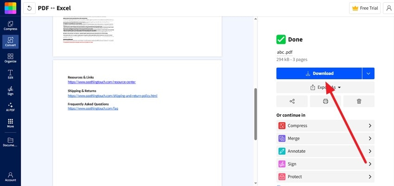Viewport: 394px width, 186px height.
Task: Click the Smallpdf colorful logo
Action: (10, 8)
